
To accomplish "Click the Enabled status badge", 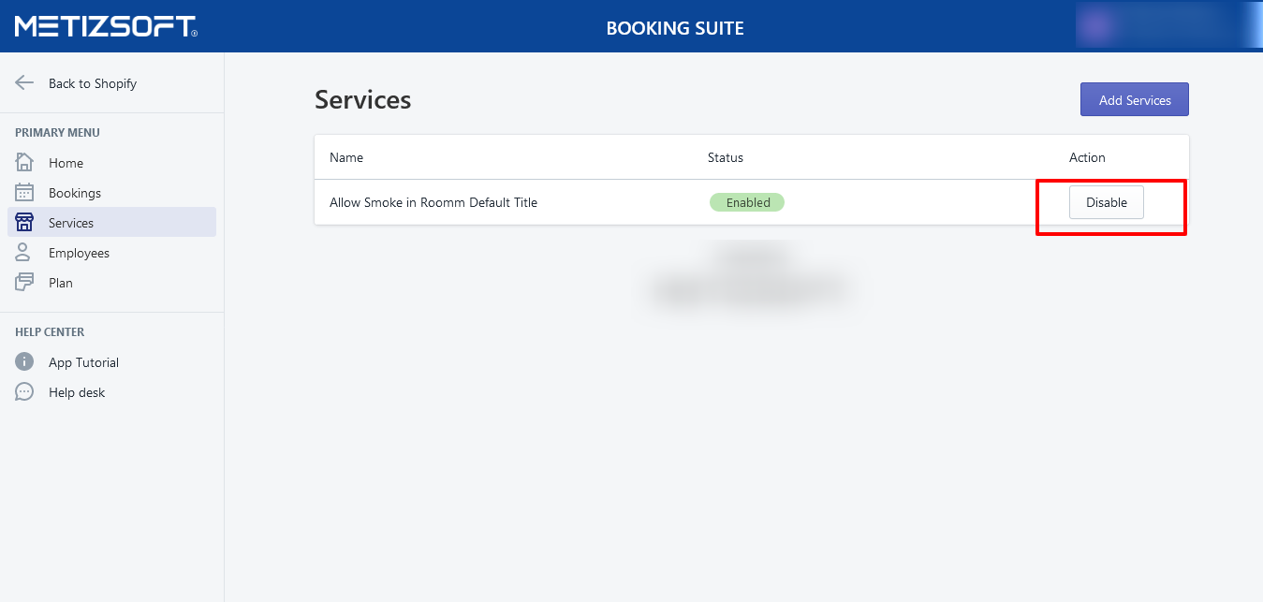I will [x=747, y=202].
